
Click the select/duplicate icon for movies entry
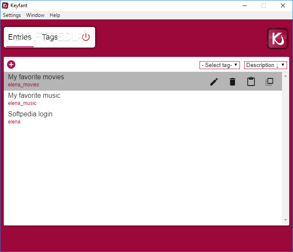(x=269, y=82)
